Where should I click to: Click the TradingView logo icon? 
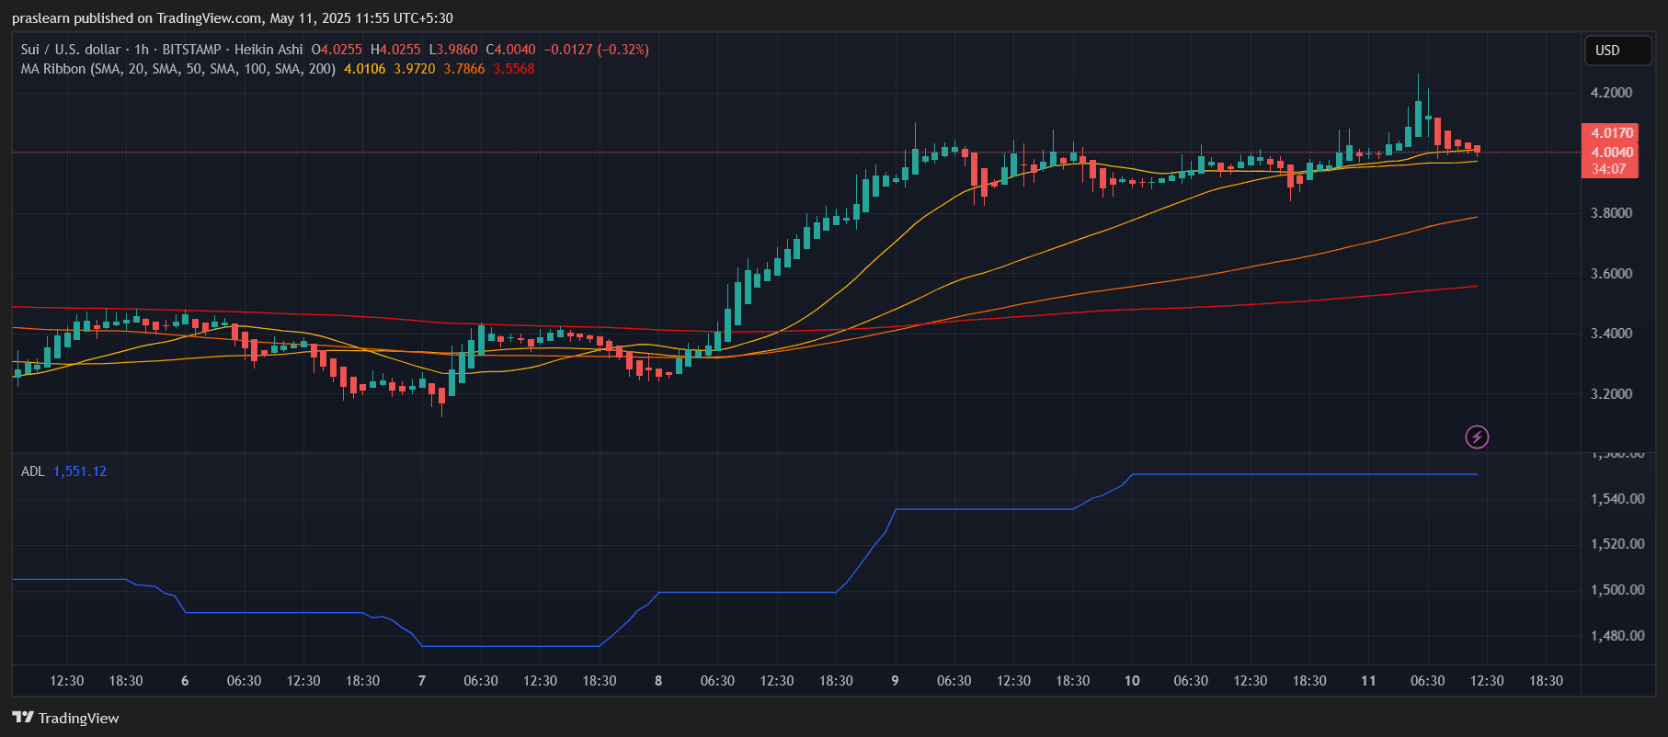23,718
